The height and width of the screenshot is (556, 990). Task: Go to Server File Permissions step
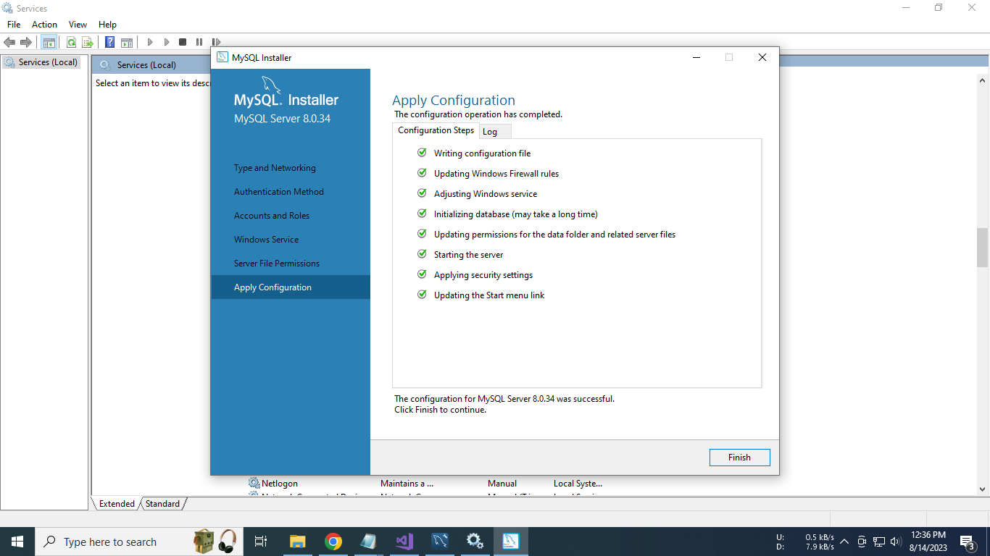pos(277,264)
